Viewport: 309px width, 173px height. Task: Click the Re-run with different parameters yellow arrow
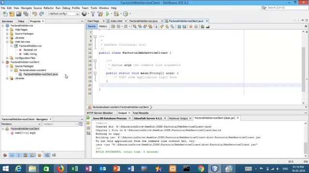coord(88,123)
